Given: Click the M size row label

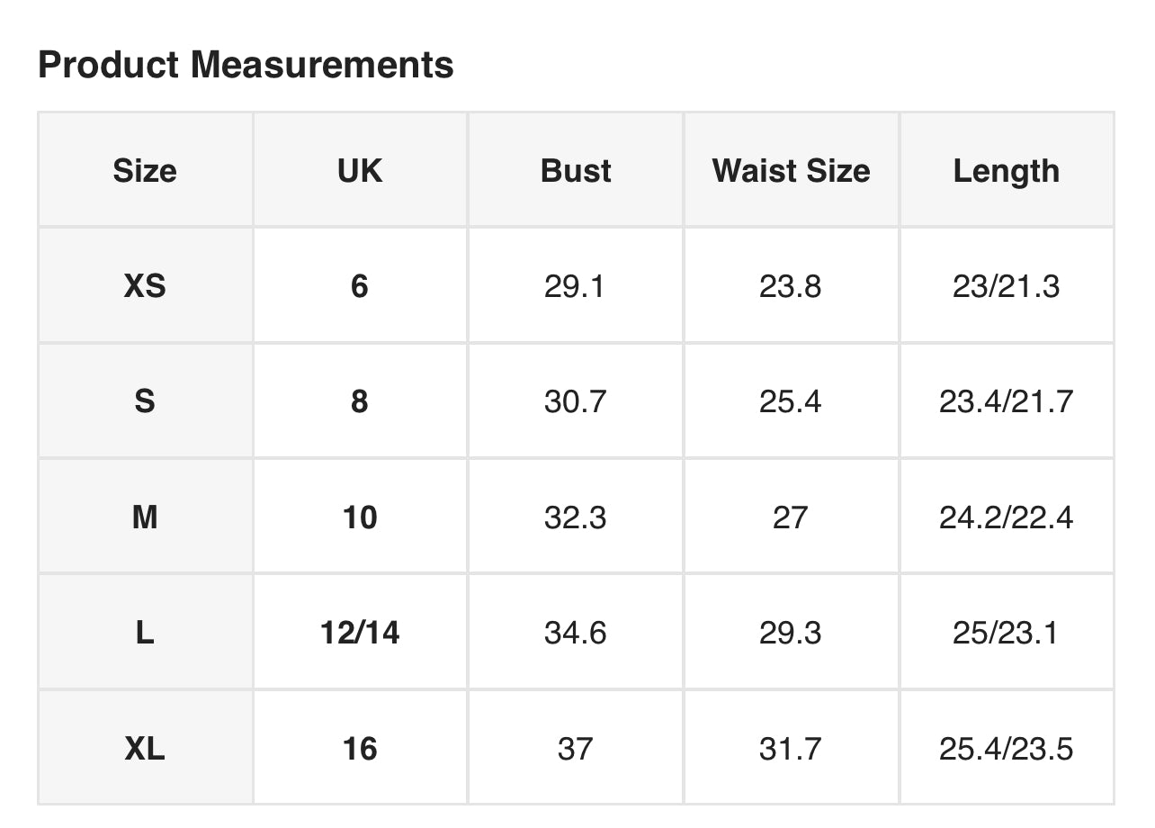Looking at the screenshot, I should 145,517.
